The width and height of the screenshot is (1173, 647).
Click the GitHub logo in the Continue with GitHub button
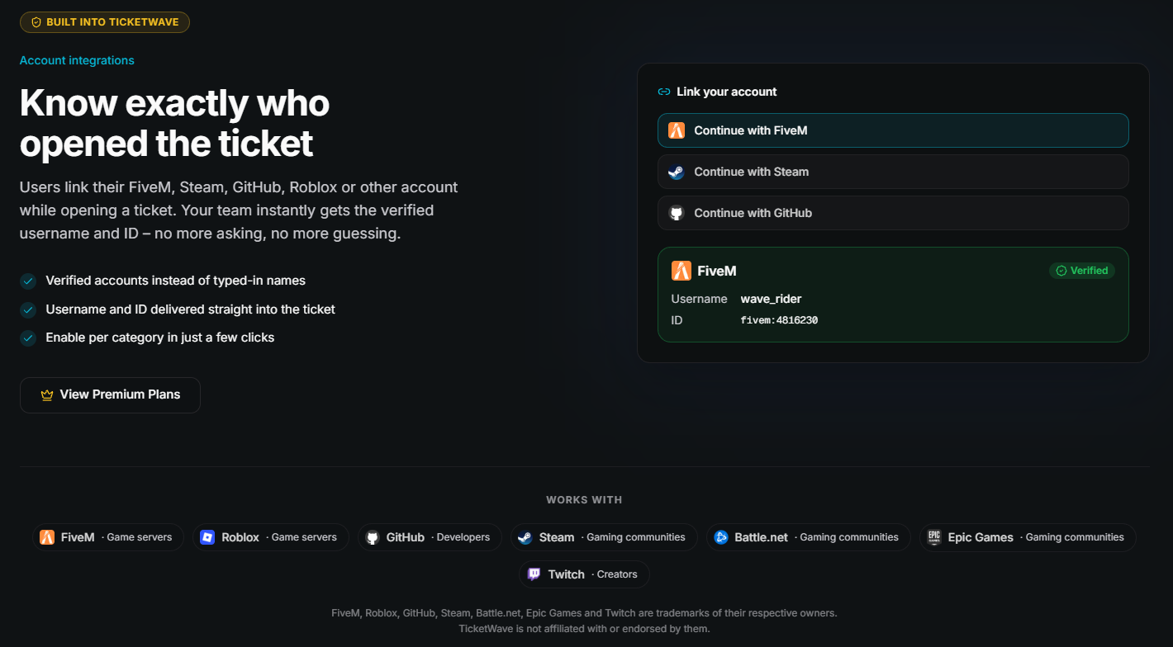[677, 213]
